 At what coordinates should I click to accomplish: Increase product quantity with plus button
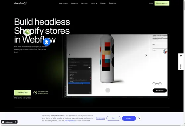tap(160, 84)
